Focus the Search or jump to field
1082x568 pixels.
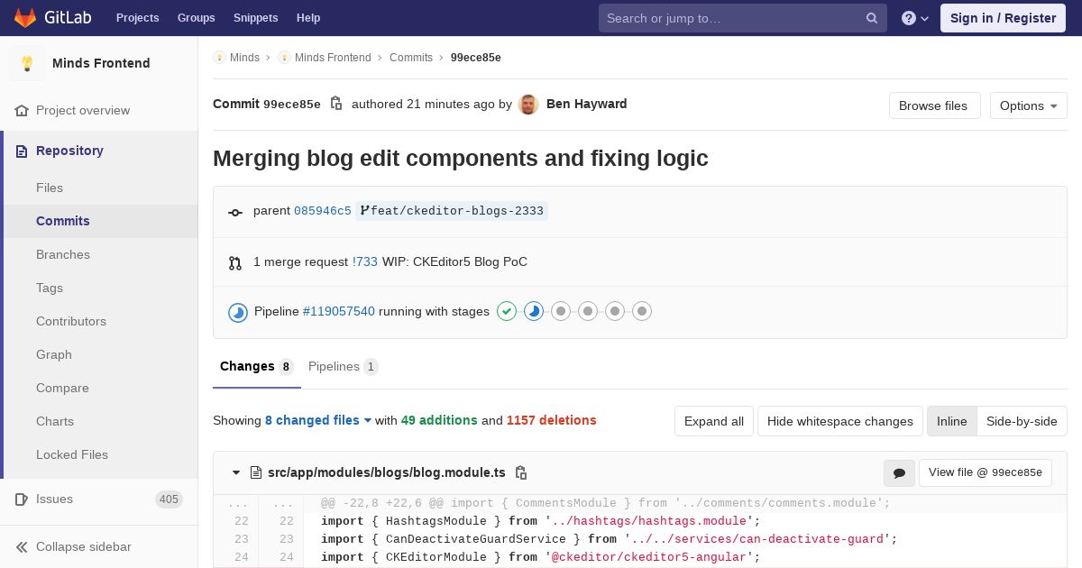743,18
